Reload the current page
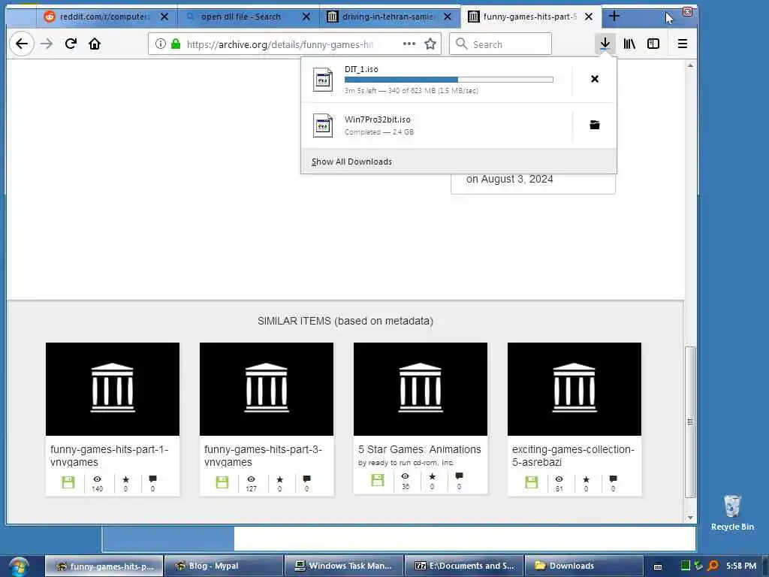The image size is (769, 577). coord(71,44)
